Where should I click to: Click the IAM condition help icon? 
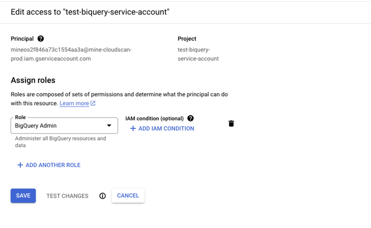pos(190,118)
